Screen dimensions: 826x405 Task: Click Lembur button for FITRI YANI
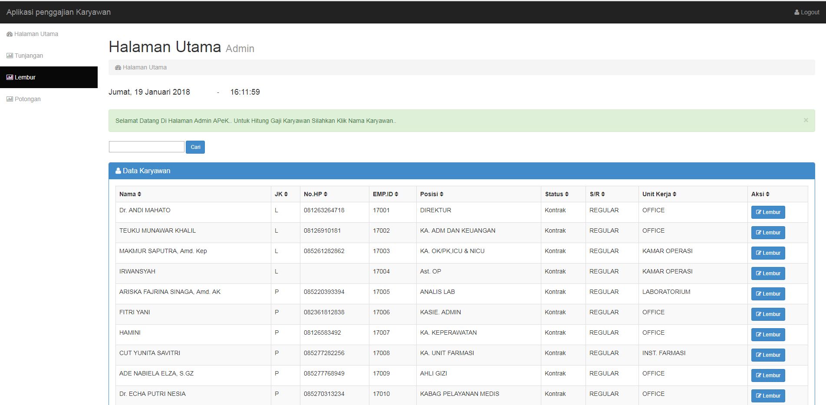(768, 314)
